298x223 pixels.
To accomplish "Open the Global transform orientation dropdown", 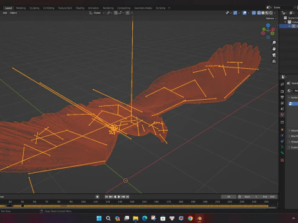I will 97,13.
